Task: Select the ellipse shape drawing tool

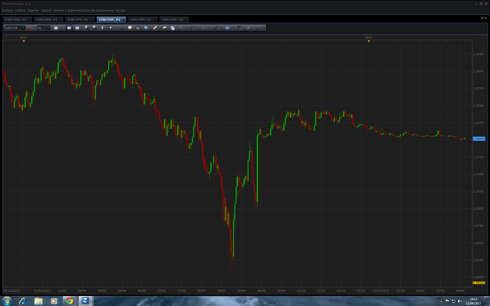Action: (227, 28)
